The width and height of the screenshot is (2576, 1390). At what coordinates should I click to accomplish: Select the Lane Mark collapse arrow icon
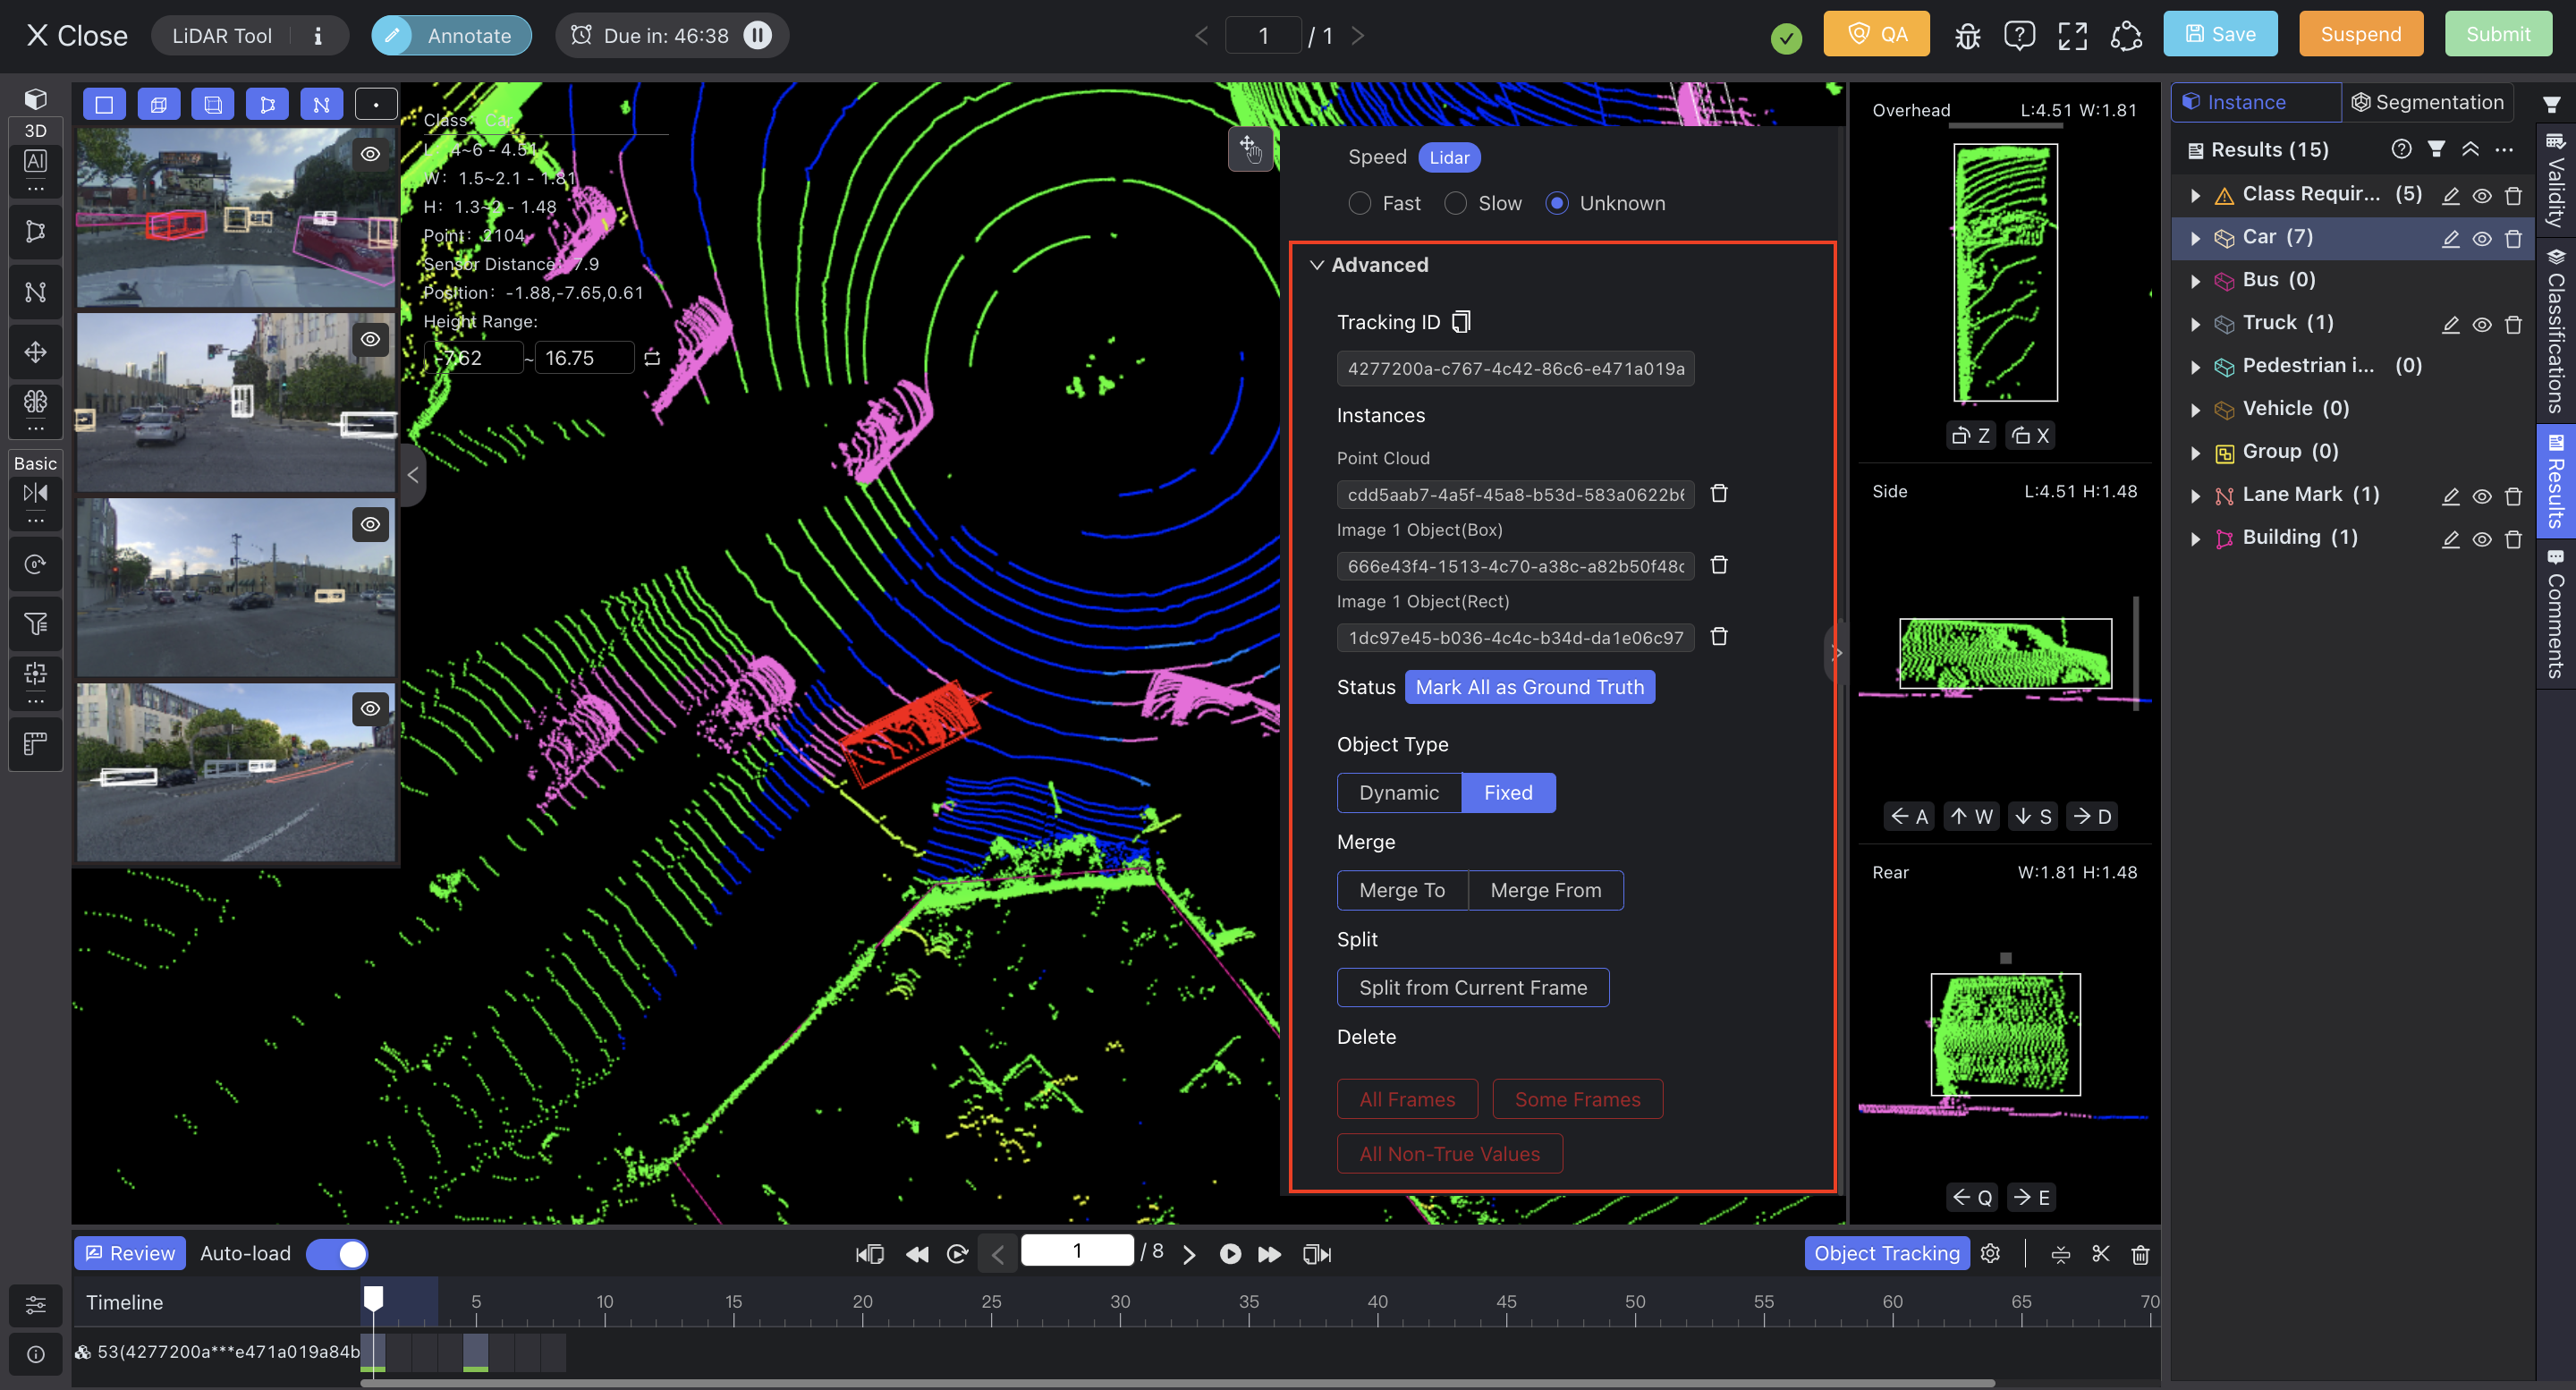pyautogui.click(x=2198, y=495)
